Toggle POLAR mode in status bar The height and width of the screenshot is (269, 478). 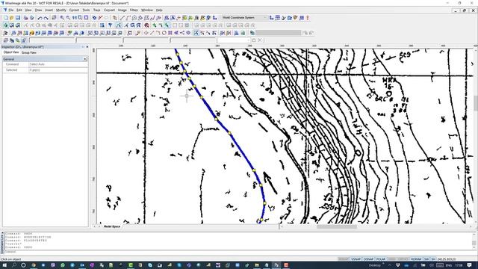(x=381, y=259)
